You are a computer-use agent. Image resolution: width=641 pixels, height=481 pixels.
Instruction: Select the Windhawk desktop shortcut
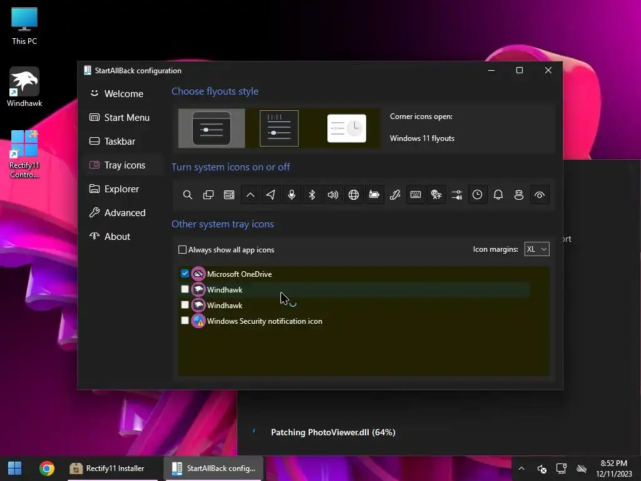click(24, 87)
